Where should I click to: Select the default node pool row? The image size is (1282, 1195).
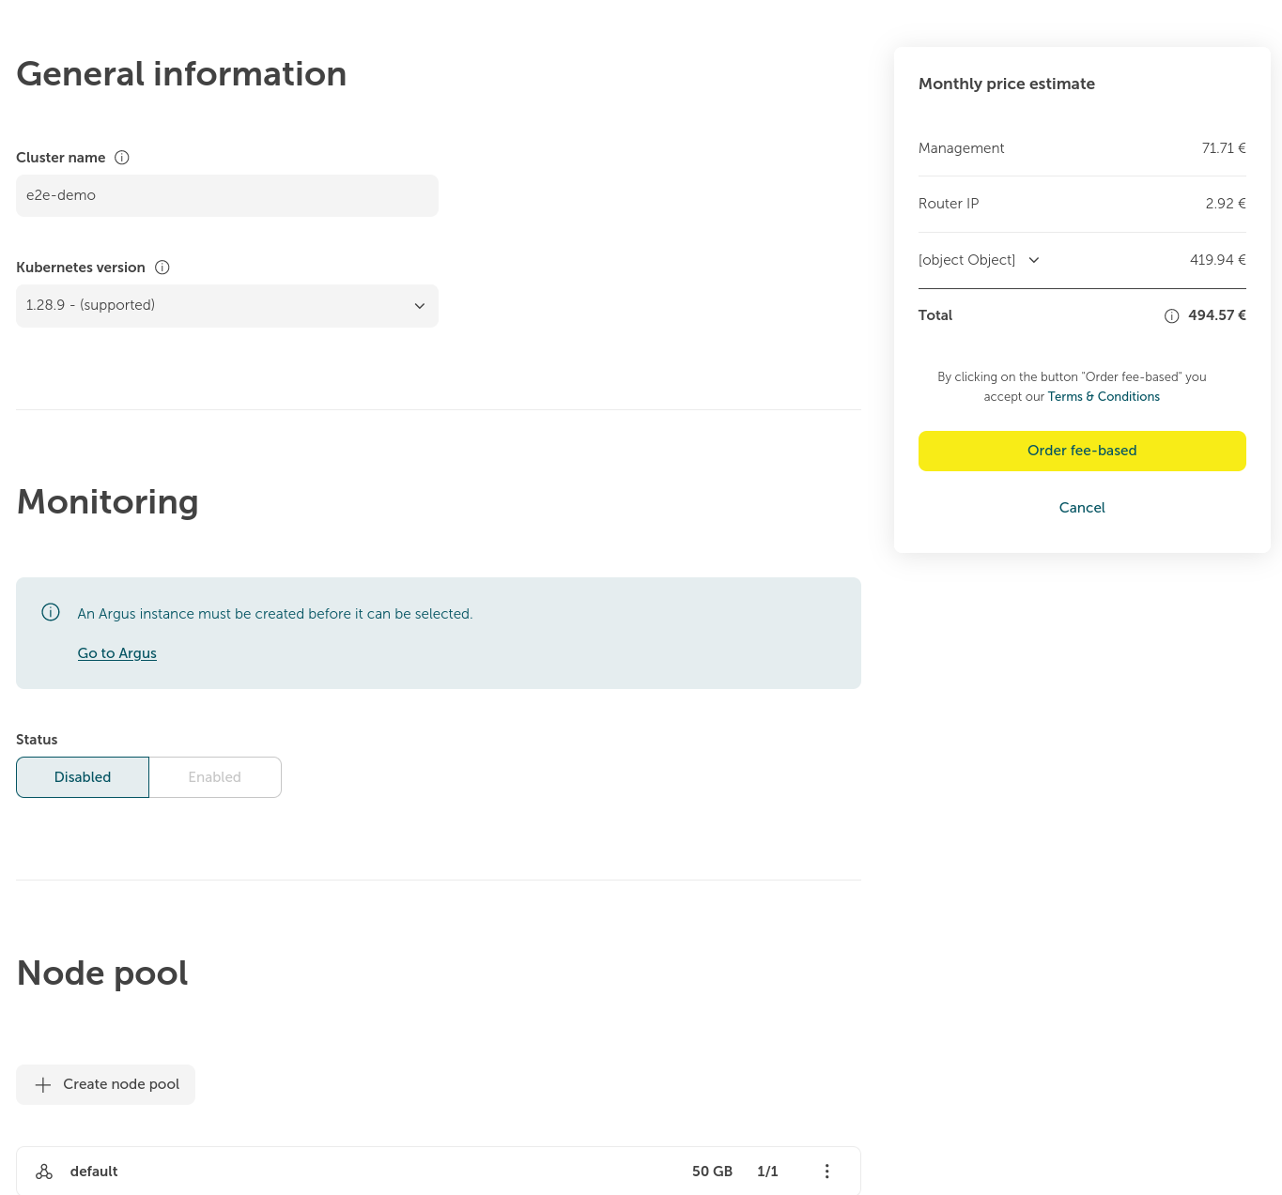(x=376, y=1172)
